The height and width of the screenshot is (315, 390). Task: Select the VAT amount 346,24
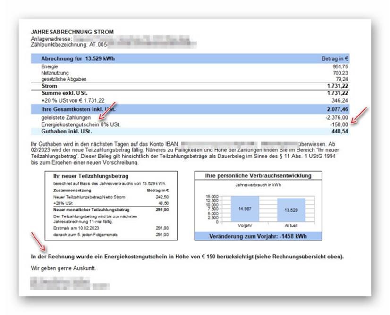tap(340, 100)
